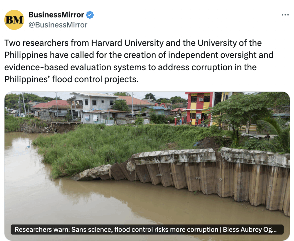The image size is (294, 241).
Task: Click the truncated "Bless Aubrey Og..." byline text
Action: click(249, 230)
